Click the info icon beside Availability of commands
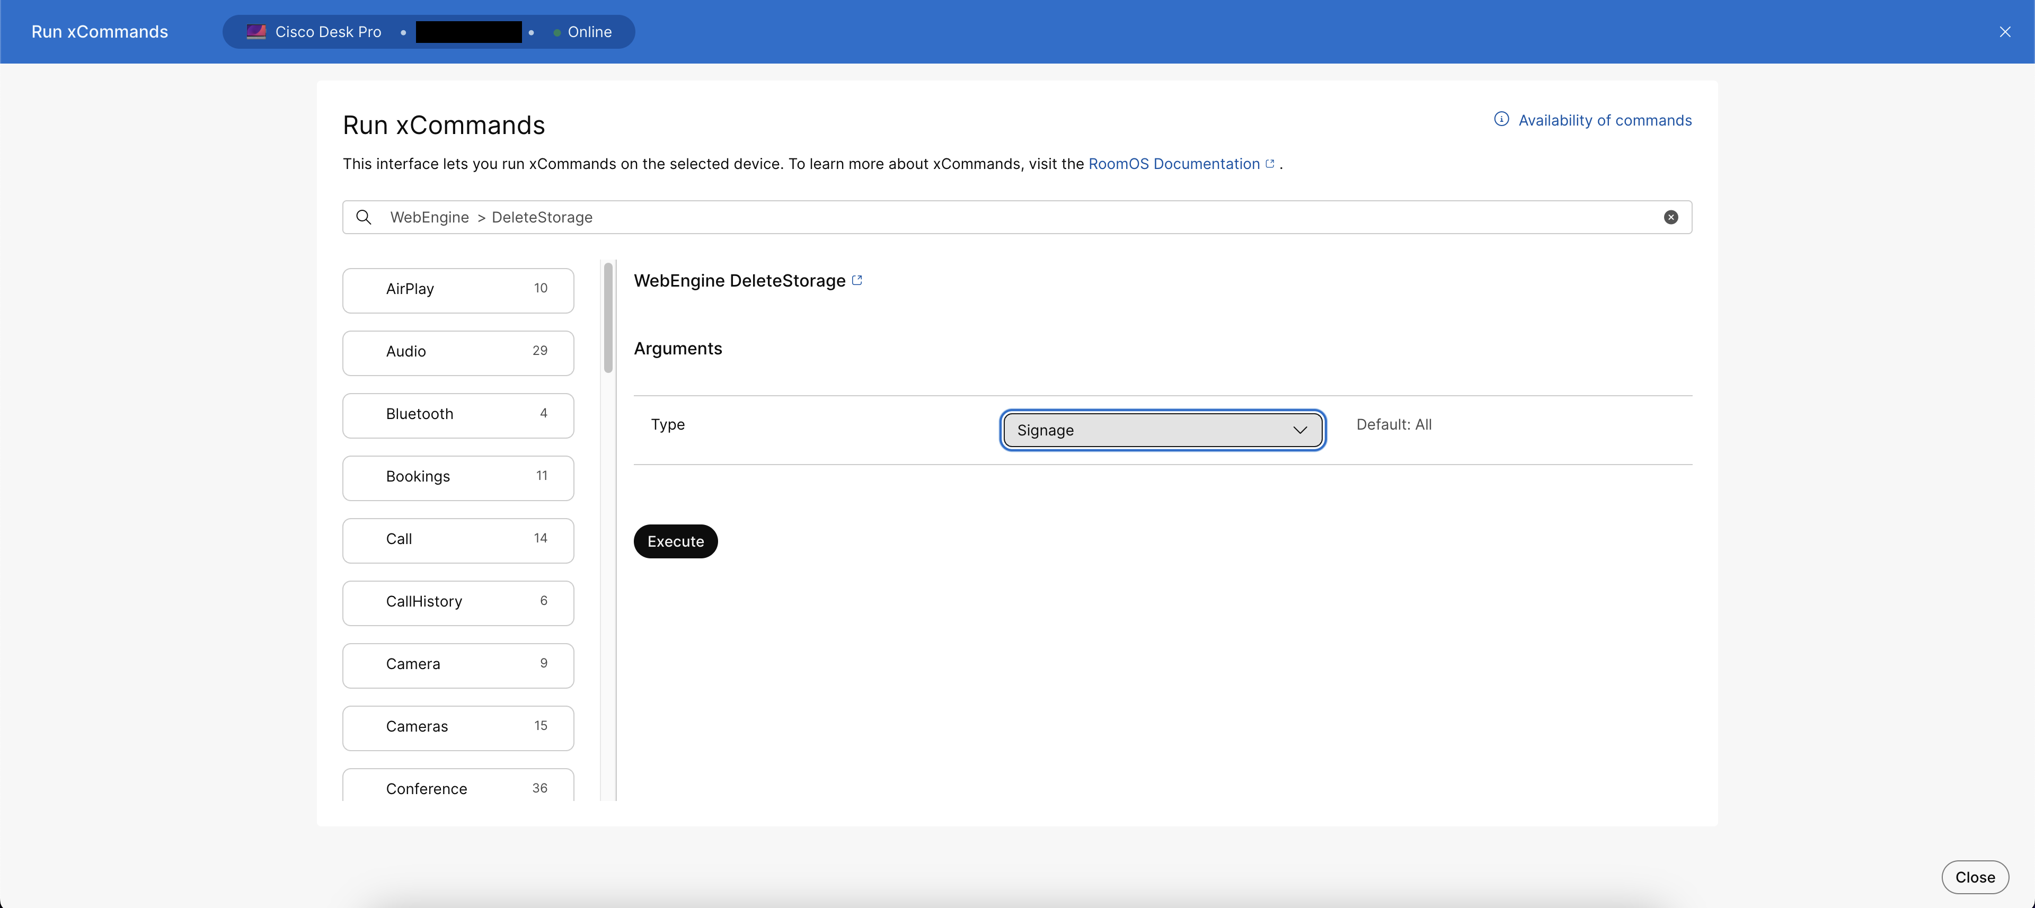 tap(1501, 119)
